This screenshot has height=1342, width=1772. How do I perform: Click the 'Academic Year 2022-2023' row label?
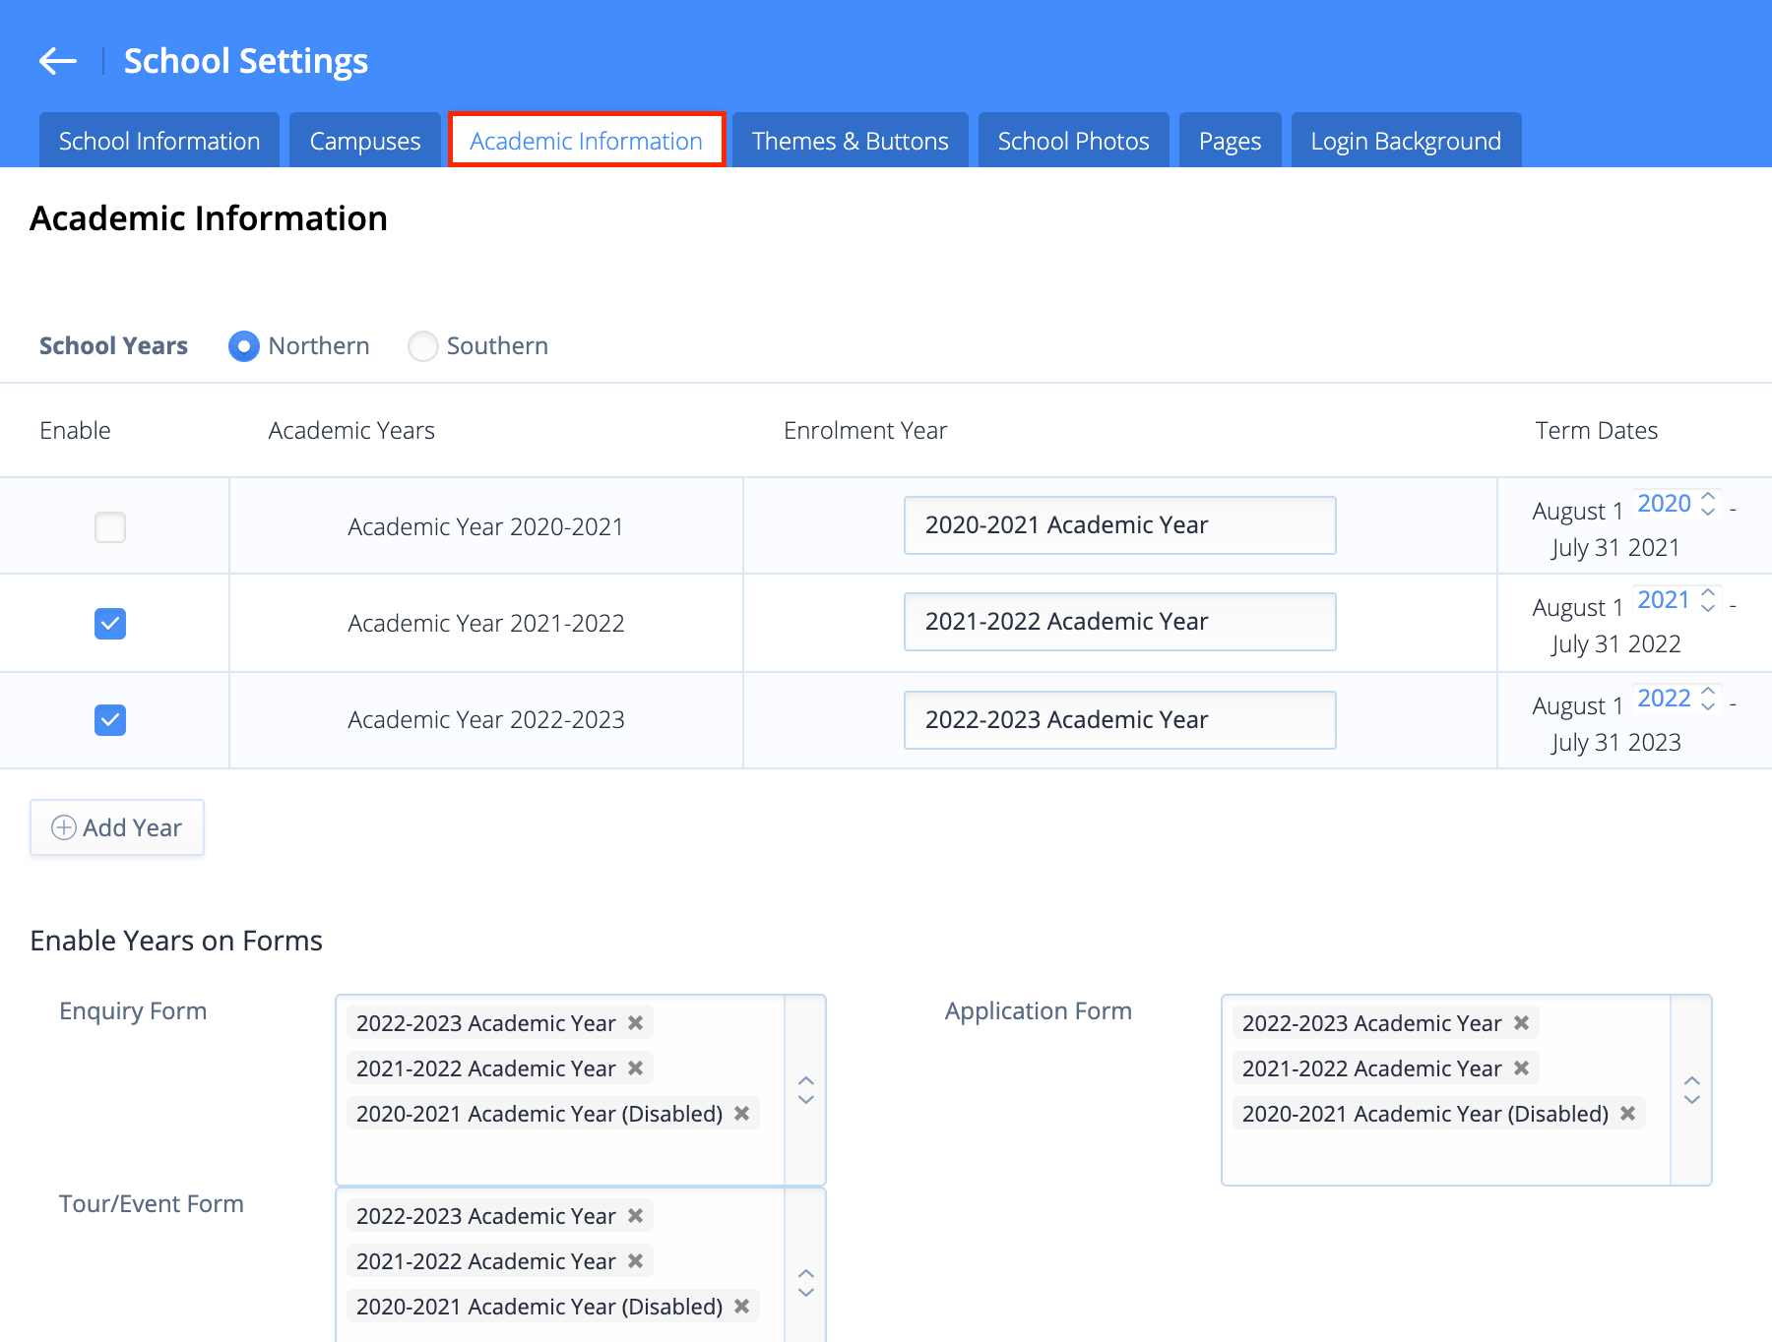point(486,720)
